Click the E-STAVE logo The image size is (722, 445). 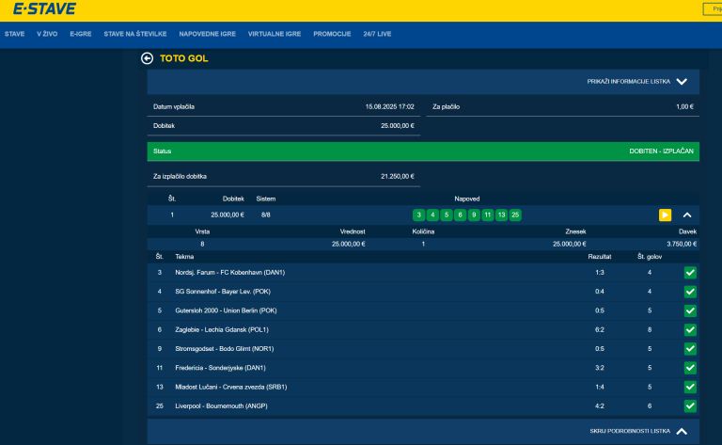pos(44,8)
